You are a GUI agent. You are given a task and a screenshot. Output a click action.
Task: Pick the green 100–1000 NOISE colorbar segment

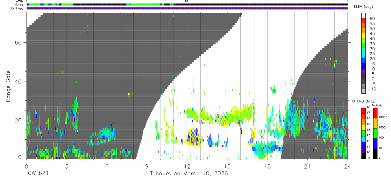click(375, 133)
